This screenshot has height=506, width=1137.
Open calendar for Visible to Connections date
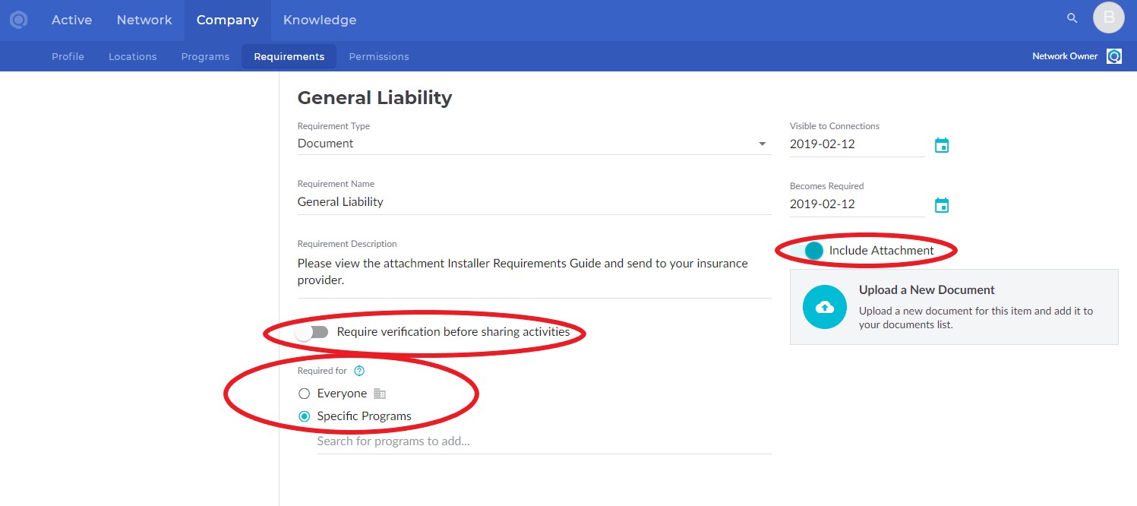click(x=942, y=145)
